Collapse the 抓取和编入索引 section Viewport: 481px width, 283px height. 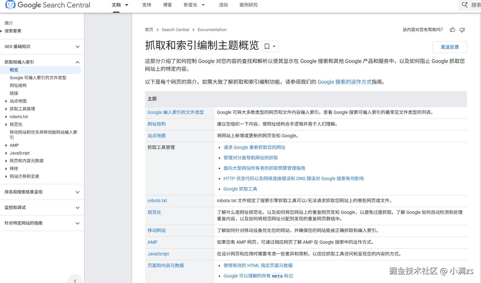point(42,62)
